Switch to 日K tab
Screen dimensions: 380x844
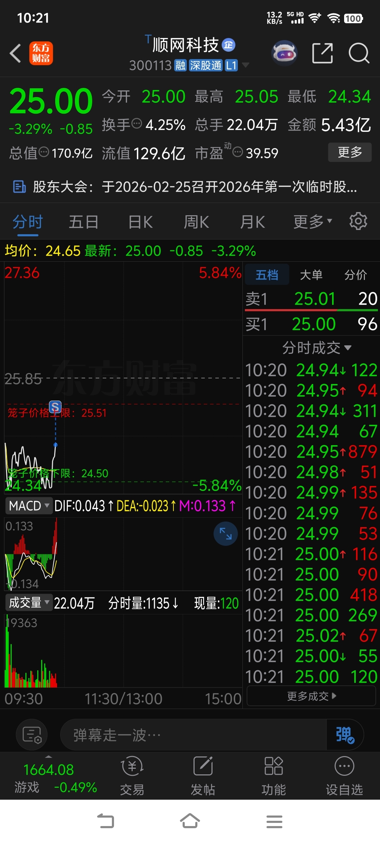tap(140, 222)
